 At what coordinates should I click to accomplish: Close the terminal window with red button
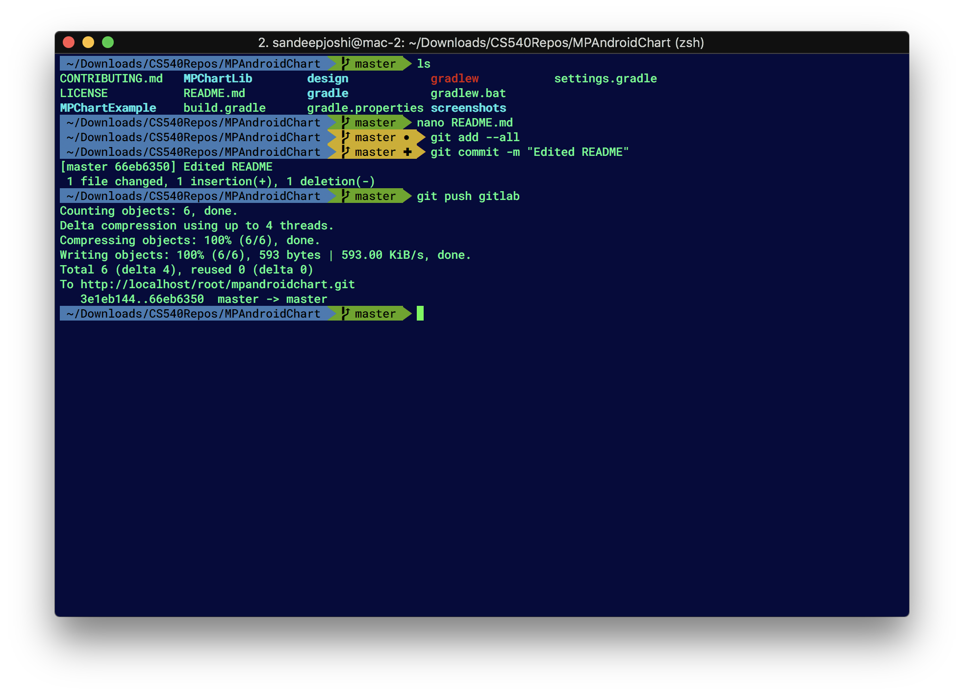click(x=69, y=43)
